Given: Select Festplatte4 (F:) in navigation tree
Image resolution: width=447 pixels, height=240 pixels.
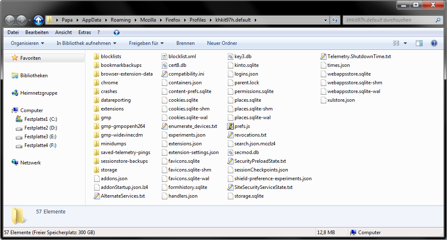Looking at the screenshot, I should (x=40, y=145).
